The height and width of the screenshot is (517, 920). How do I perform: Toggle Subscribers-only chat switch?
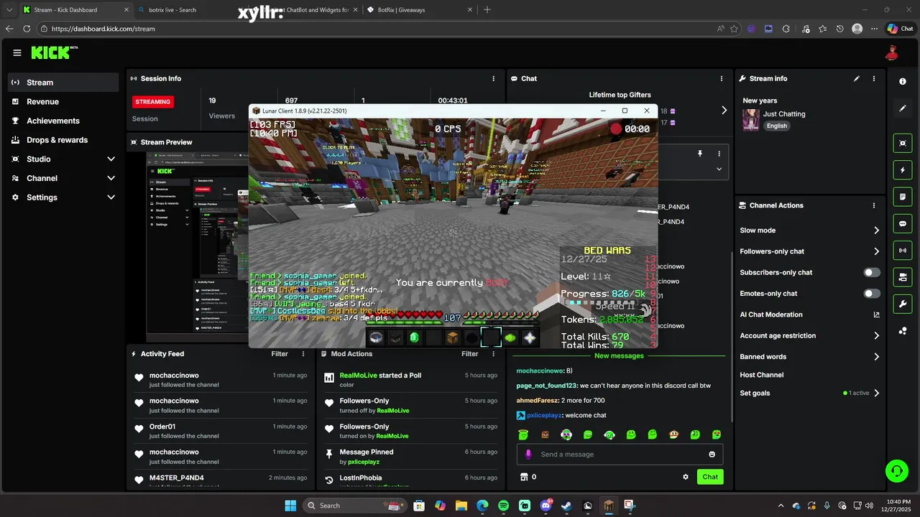point(872,273)
